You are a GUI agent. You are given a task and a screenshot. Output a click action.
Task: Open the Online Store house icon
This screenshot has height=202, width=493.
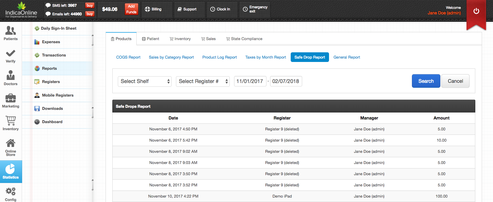point(10,143)
